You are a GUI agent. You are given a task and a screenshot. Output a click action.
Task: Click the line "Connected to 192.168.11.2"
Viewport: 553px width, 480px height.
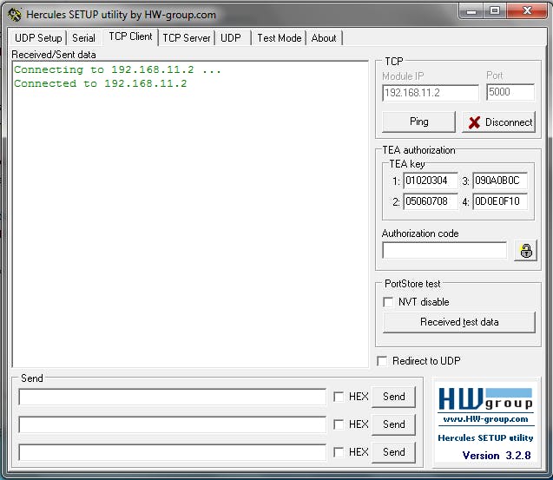100,83
